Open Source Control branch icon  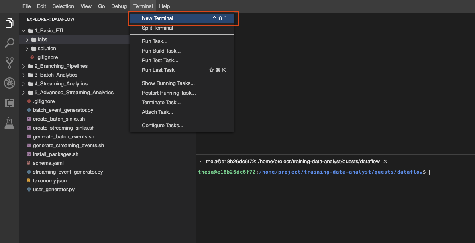(x=9, y=63)
